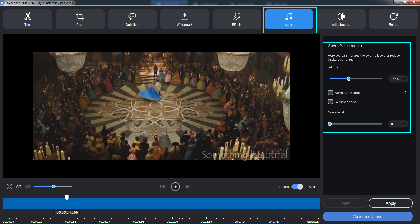Open the Effects tool
The height and width of the screenshot is (224, 420).
tap(237, 19)
